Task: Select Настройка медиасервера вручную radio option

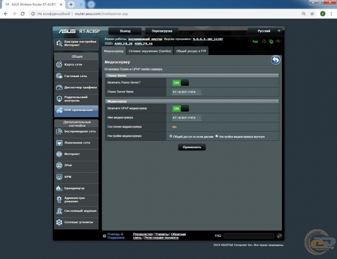Action: (x=217, y=137)
